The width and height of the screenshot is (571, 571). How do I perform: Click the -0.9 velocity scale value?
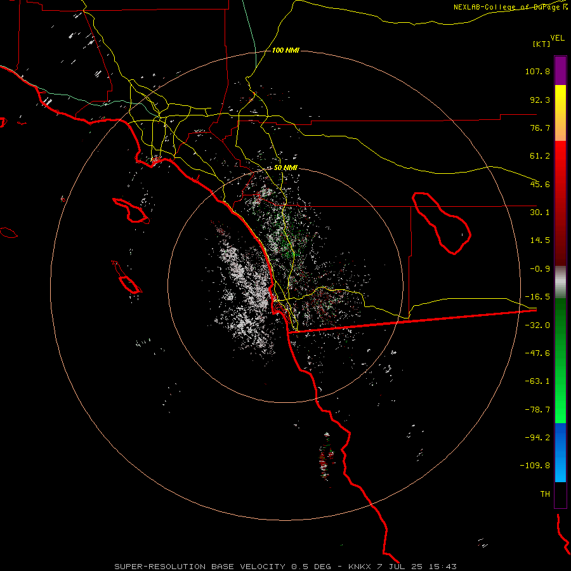coord(540,269)
